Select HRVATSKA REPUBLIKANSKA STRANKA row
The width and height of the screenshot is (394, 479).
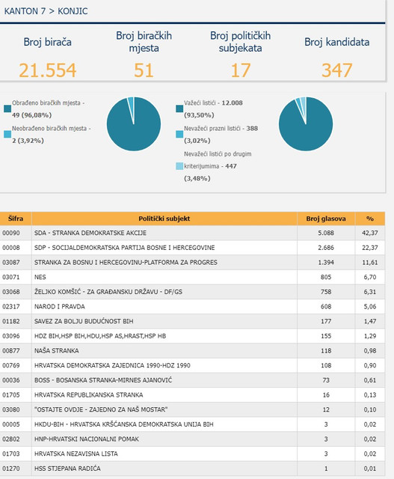click(x=192, y=394)
